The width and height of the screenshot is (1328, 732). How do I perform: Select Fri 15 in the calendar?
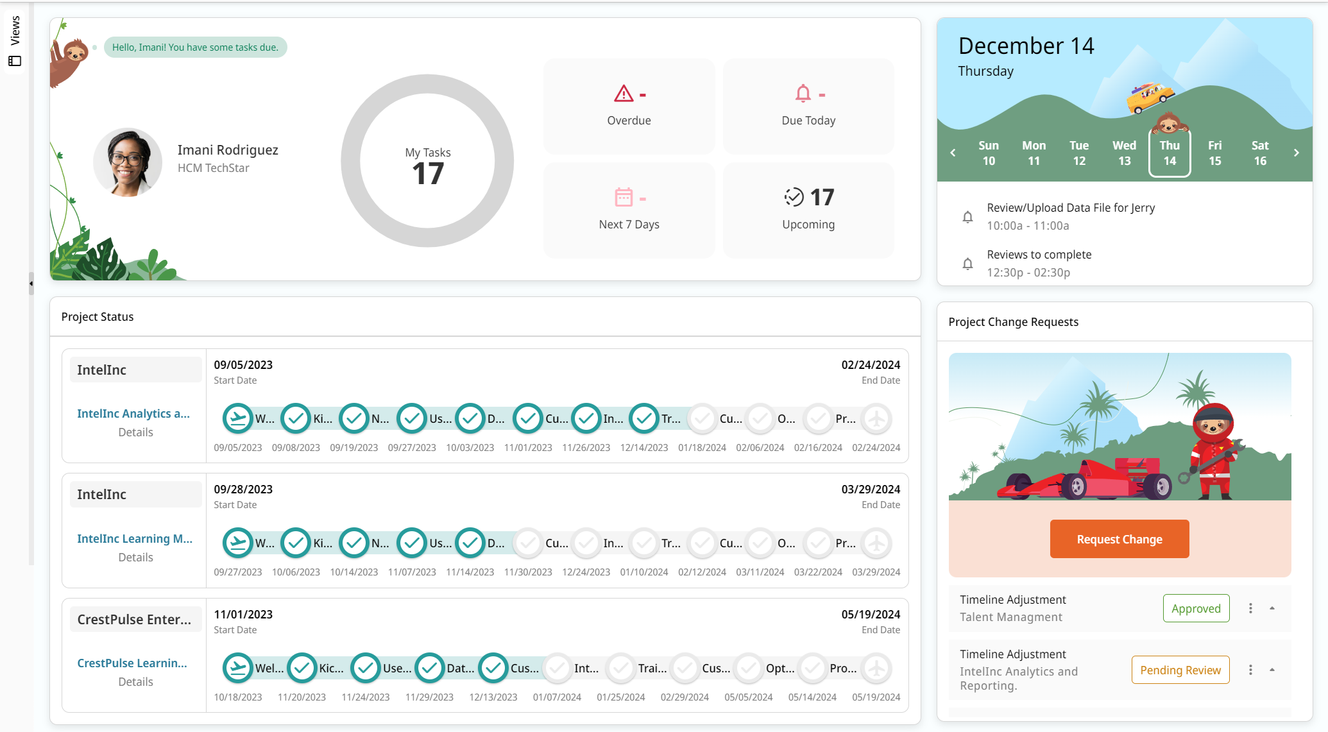pos(1214,153)
